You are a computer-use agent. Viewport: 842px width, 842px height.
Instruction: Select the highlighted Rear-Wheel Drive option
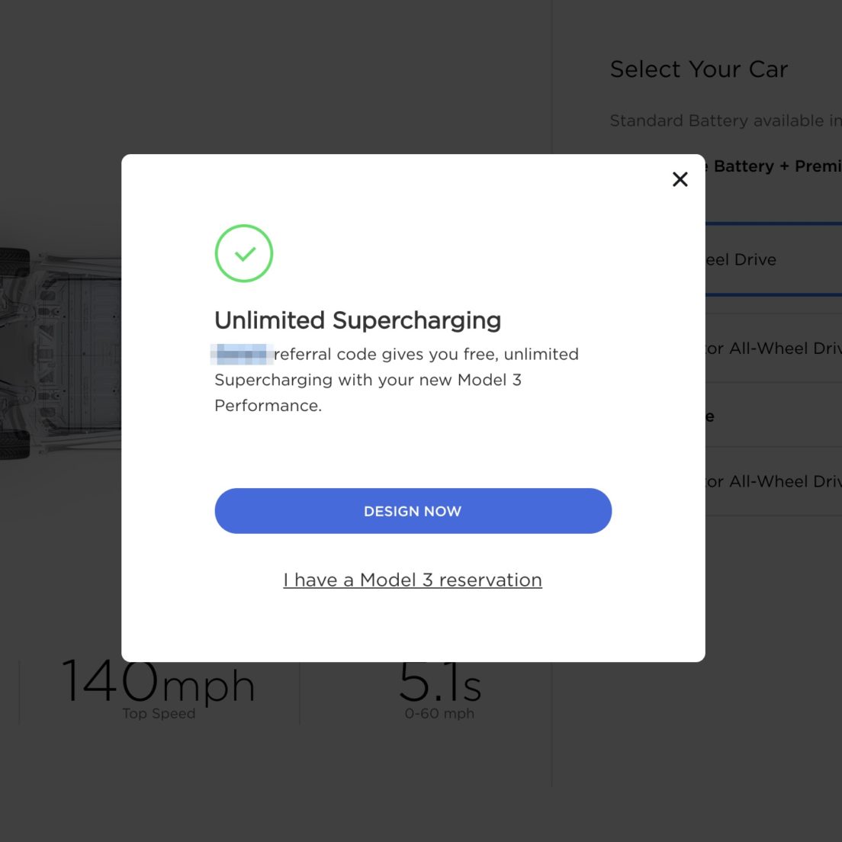(x=774, y=259)
